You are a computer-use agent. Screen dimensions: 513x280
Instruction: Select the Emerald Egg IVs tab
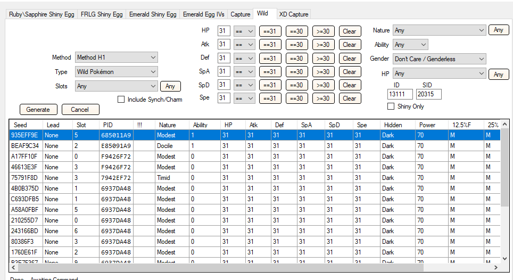pyautogui.click(x=203, y=14)
